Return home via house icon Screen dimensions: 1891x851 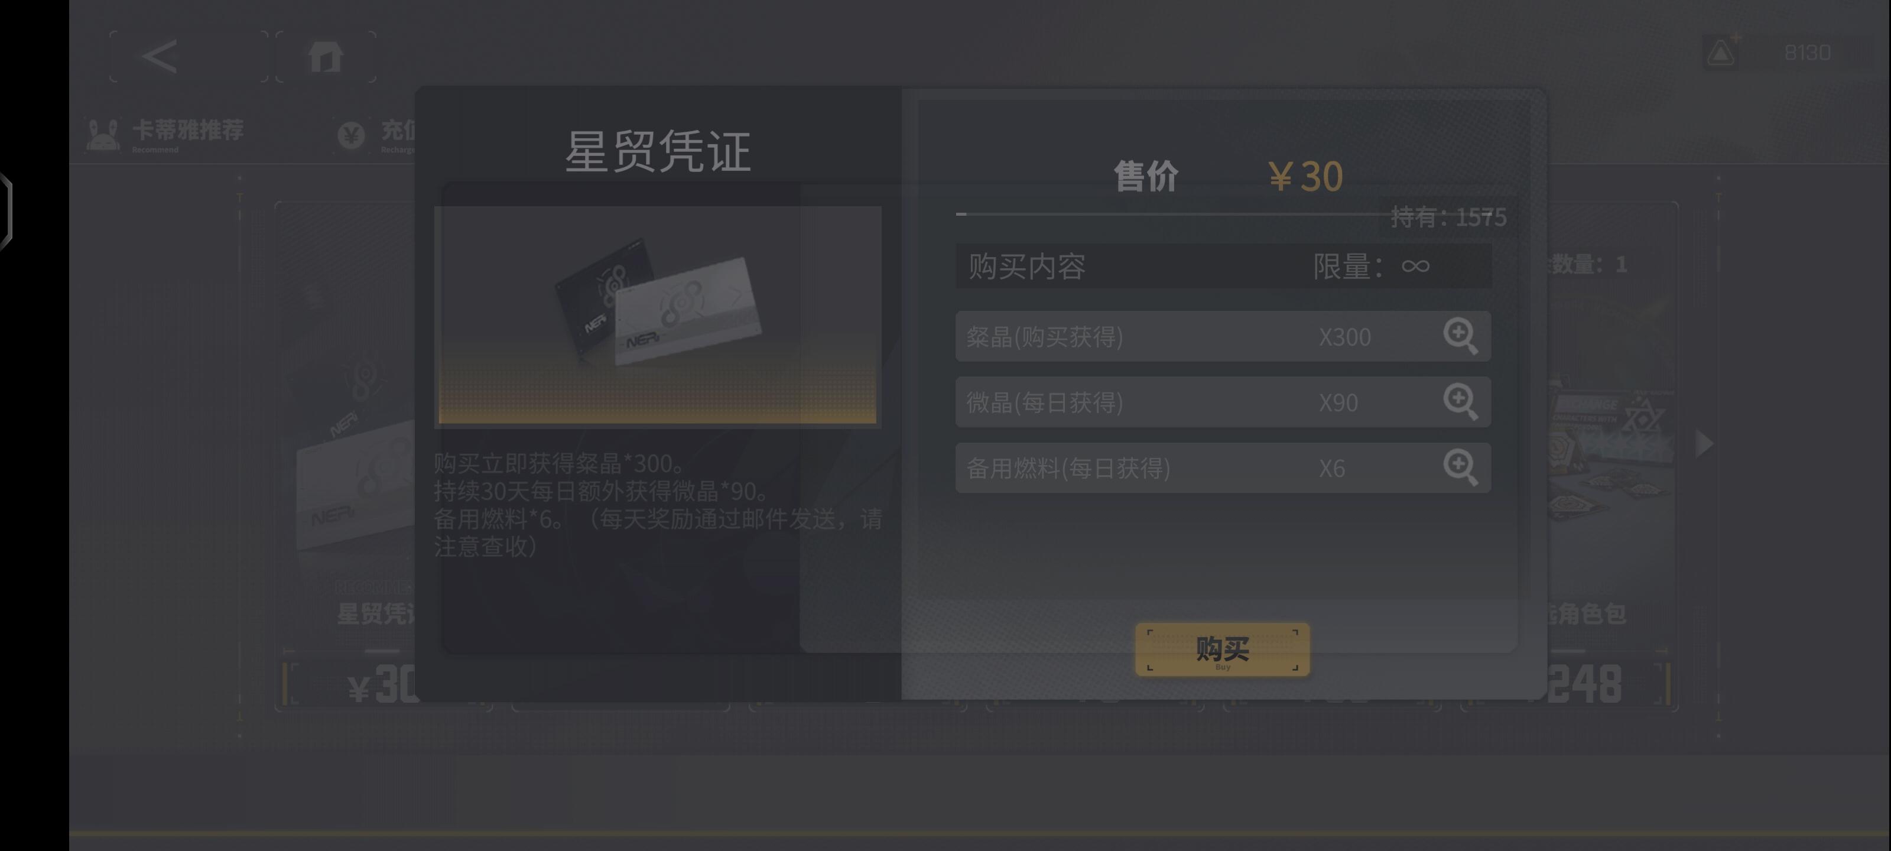(326, 57)
